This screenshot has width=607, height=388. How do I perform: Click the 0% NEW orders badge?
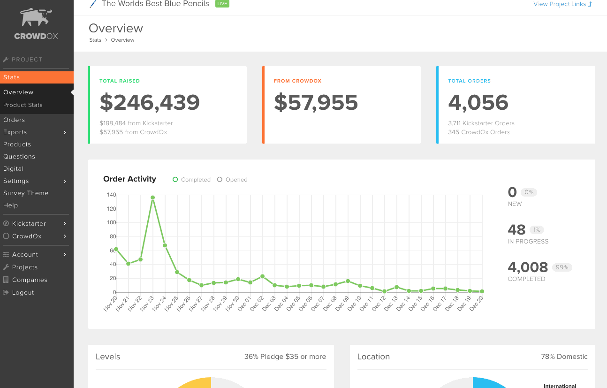pyautogui.click(x=529, y=192)
